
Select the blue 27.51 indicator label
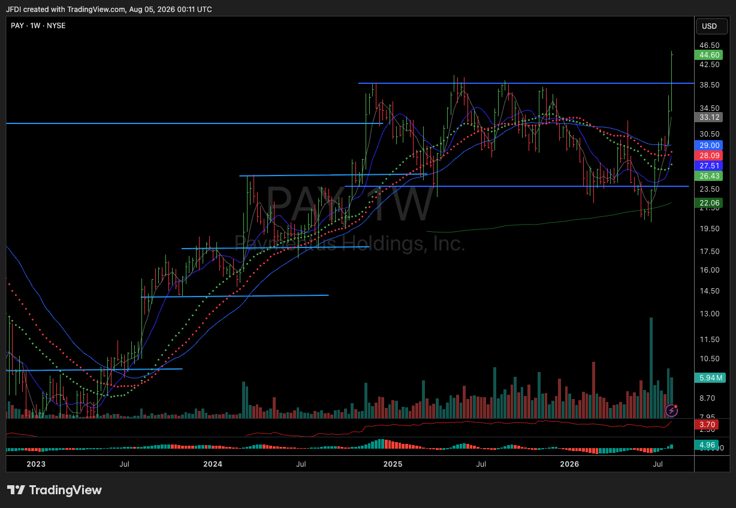click(709, 165)
